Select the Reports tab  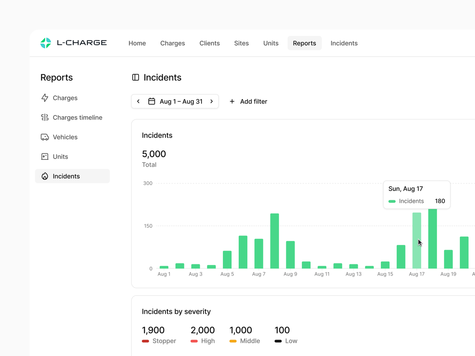305,43
